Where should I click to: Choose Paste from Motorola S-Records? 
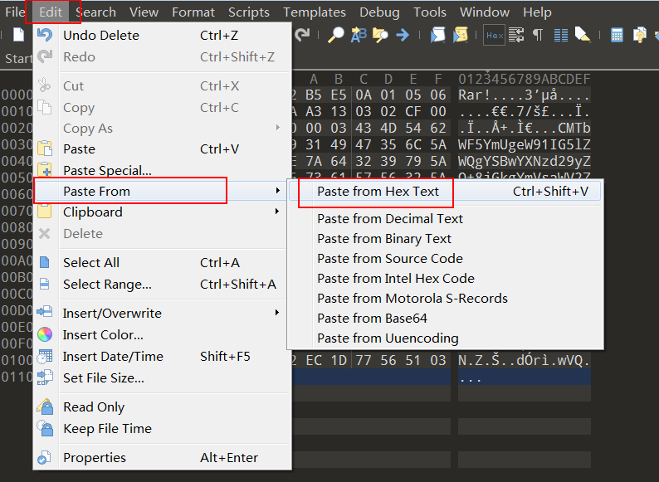pyautogui.click(x=445, y=299)
